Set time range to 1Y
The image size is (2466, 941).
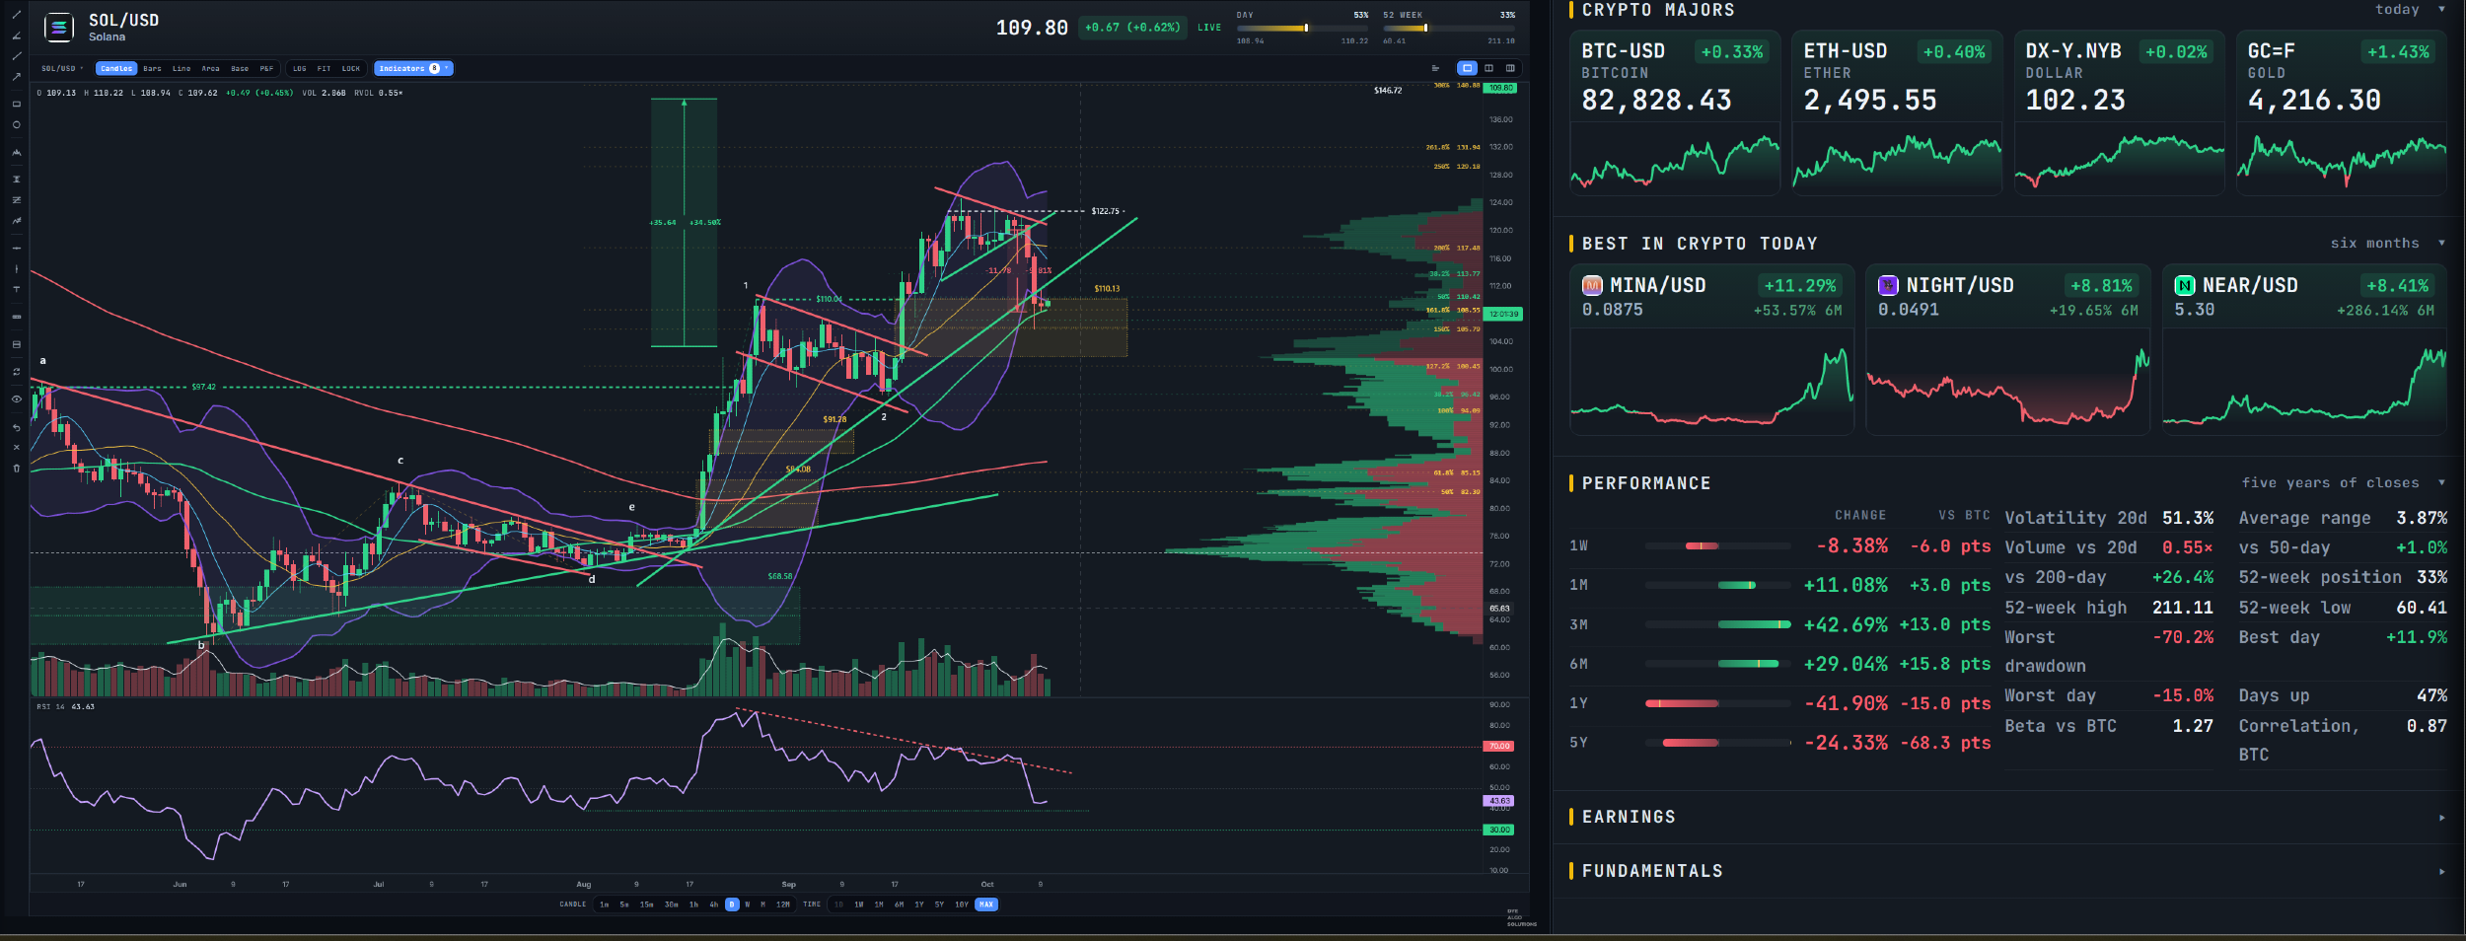(919, 905)
